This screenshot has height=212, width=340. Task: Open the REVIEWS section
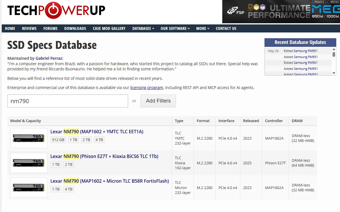[29, 28]
